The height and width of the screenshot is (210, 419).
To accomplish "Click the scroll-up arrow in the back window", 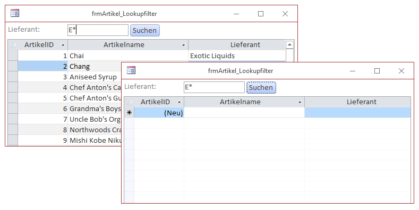I will 289,45.
